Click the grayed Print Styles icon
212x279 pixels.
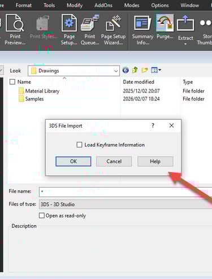coord(42,23)
